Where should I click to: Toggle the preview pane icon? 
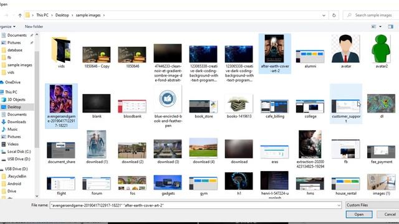click(391, 26)
